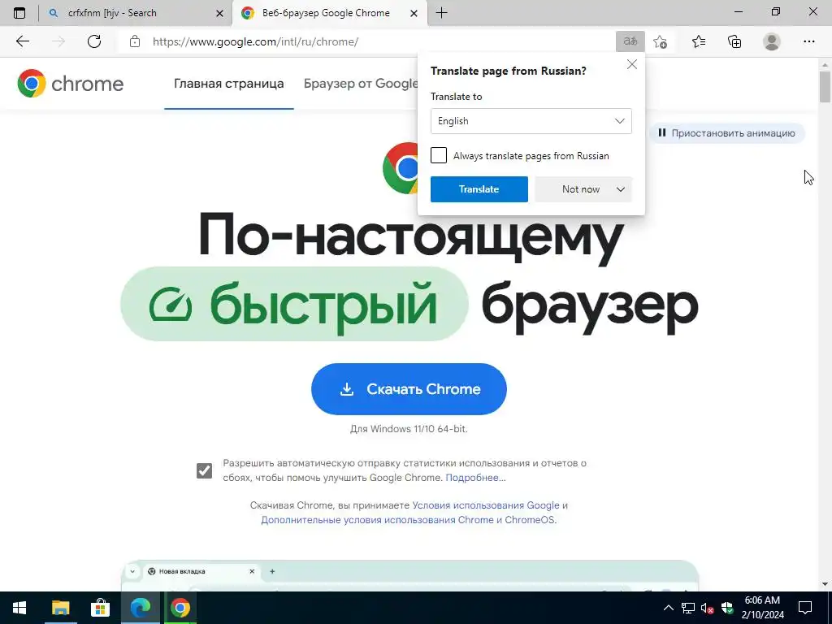Click the page vertical scrollbar thumb
This screenshot has height=624, width=832.
(825, 86)
